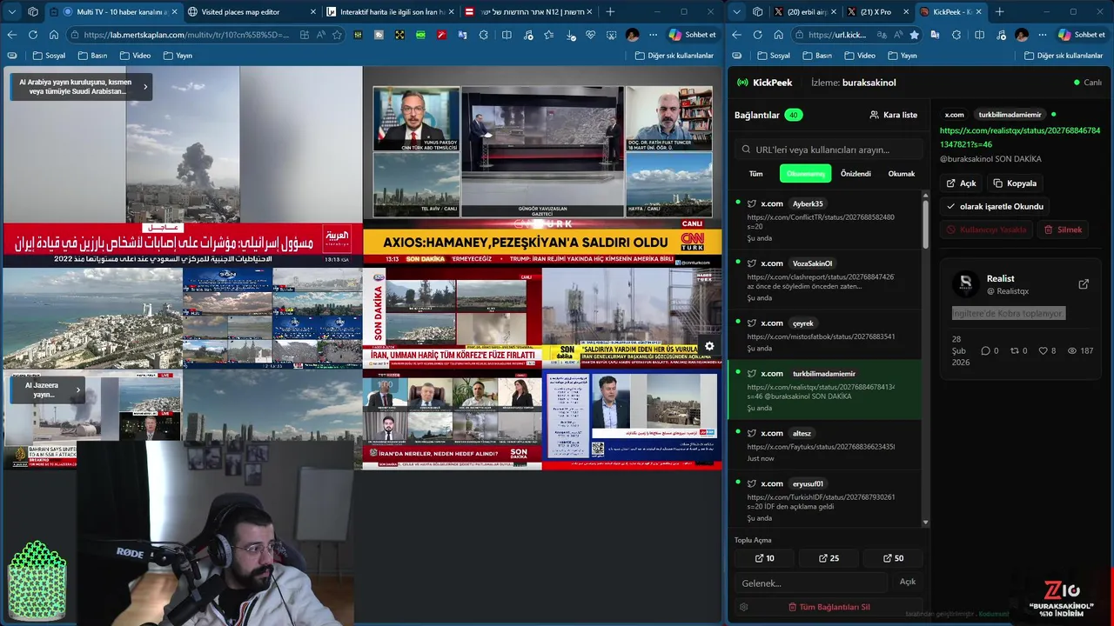Open split screen icon in Multi TV window
This screenshot has height=626, width=1114.
[507, 35]
